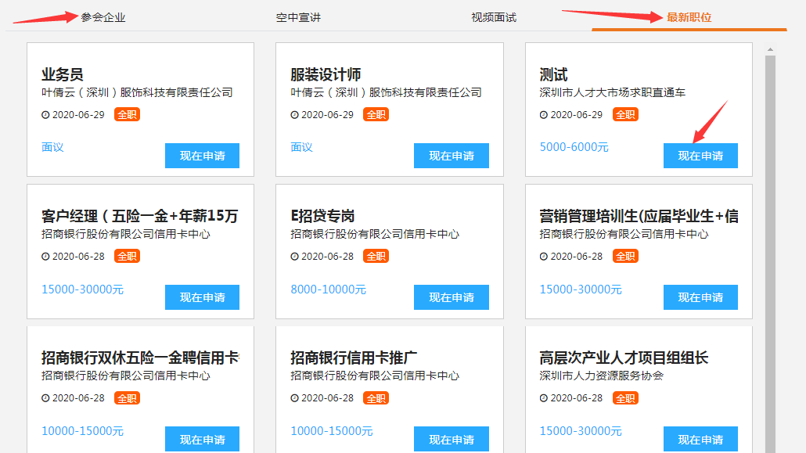Click clock icon on 高层次产业人才项目组组长 card
806x453 pixels.
tap(543, 398)
